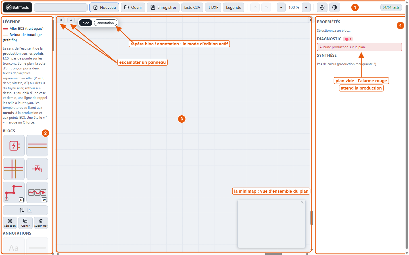409x255 pixels.
Task: Delete with the Supprimer trash button
Action: point(41,223)
